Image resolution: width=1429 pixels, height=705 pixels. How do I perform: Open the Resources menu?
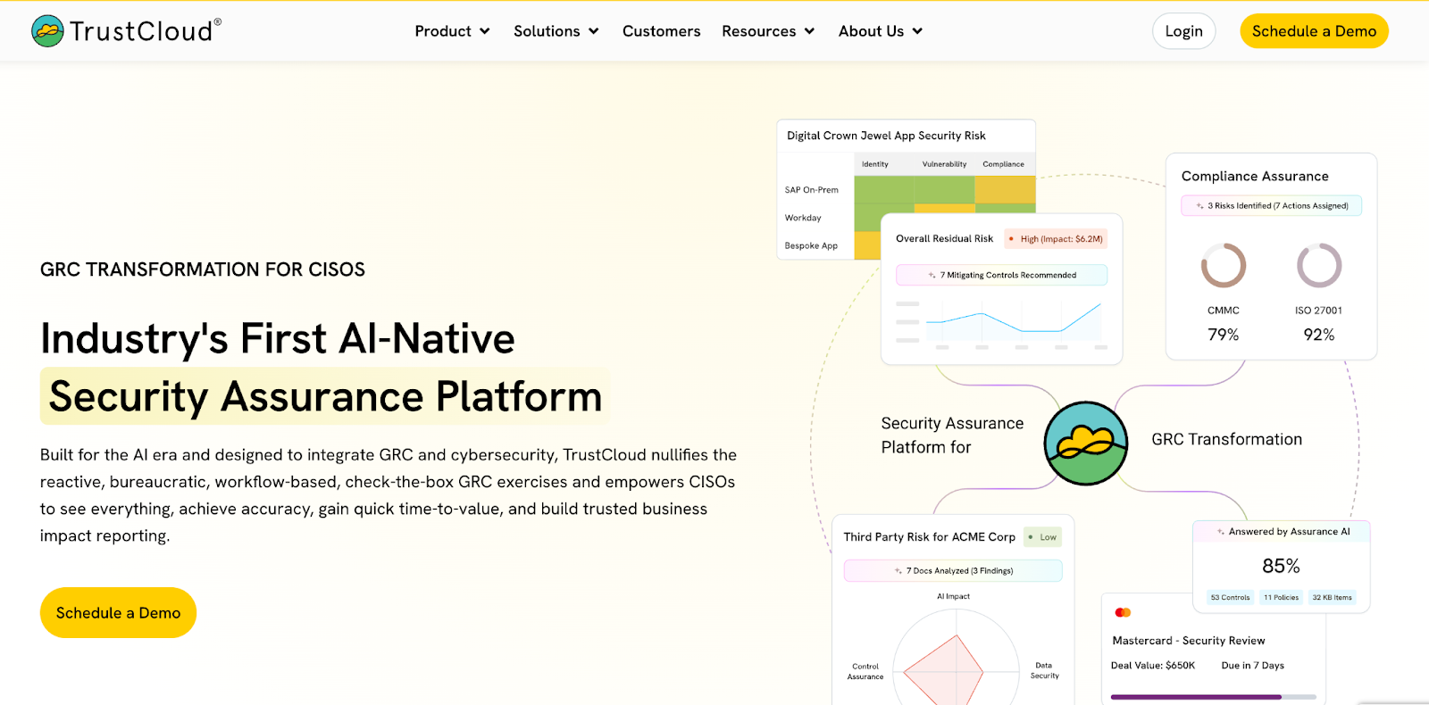pyautogui.click(x=768, y=31)
